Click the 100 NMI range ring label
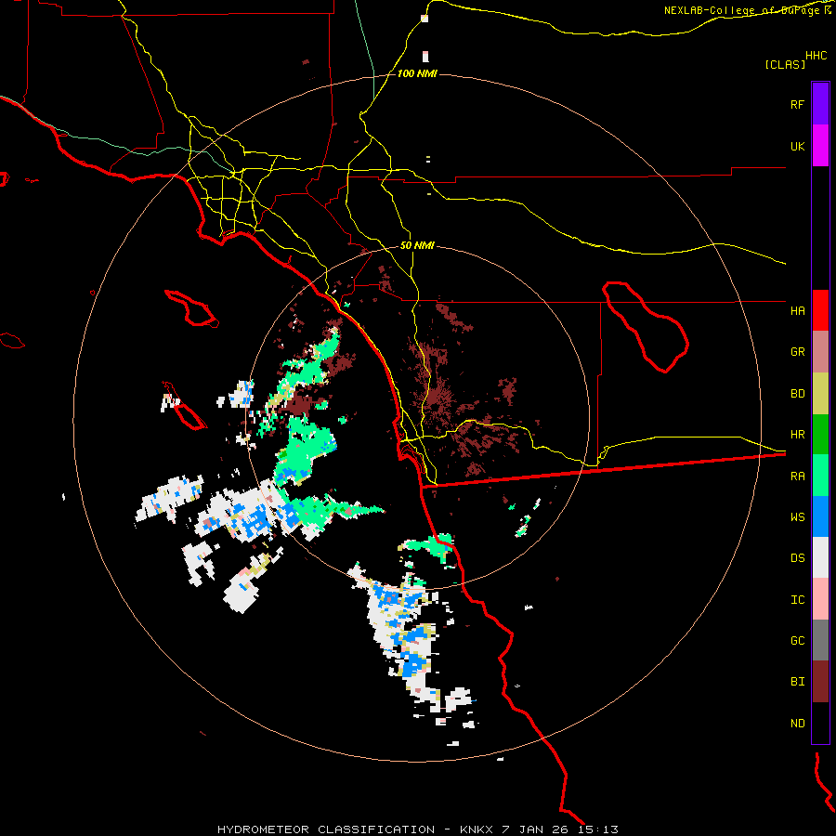Image resolution: width=836 pixels, height=836 pixels. (x=417, y=73)
